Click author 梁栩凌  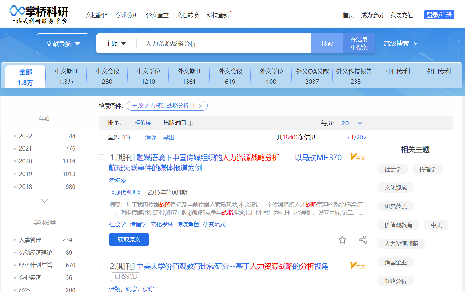tap(117, 181)
